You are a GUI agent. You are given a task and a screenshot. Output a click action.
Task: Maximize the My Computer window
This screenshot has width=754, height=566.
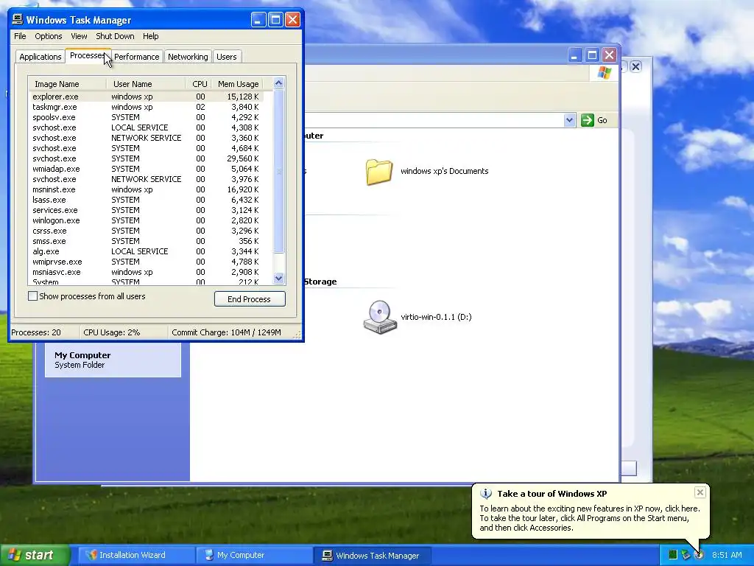(x=592, y=55)
